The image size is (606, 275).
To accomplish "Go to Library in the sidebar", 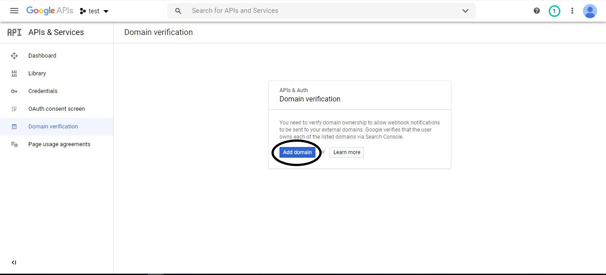I will tap(37, 74).
